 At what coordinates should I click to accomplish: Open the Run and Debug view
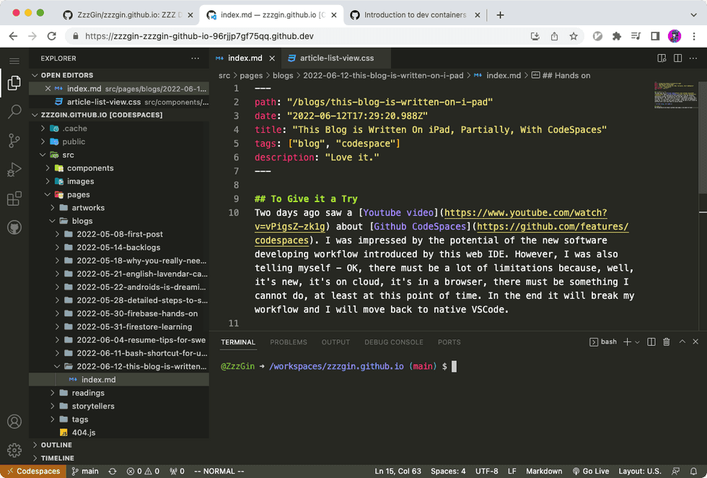point(14,170)
